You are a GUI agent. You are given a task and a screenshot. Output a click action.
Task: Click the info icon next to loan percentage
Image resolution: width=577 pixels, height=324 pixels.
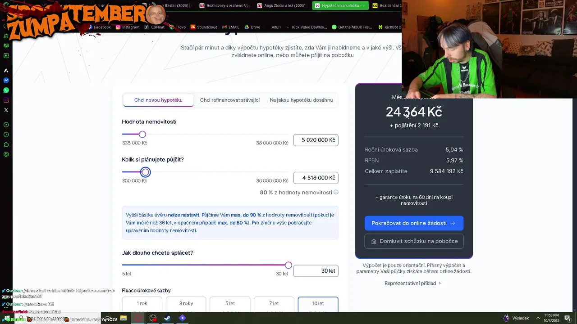click(x=336, y=192)
